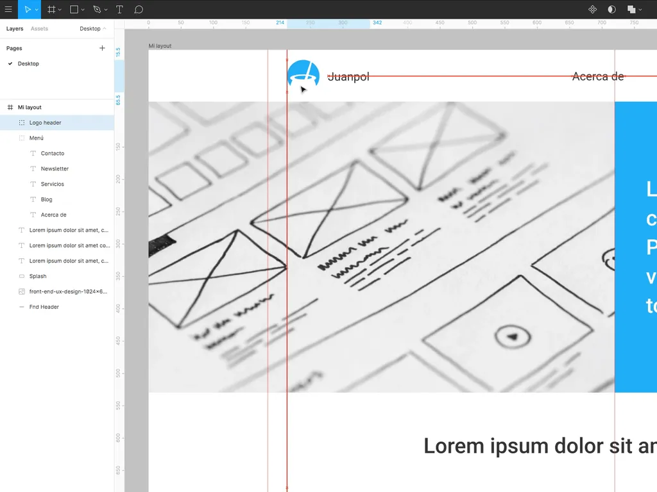Screen dimensions: 657x492
Task: Click the wireframe sketch image on canvas
Action: tap(381, 247)
